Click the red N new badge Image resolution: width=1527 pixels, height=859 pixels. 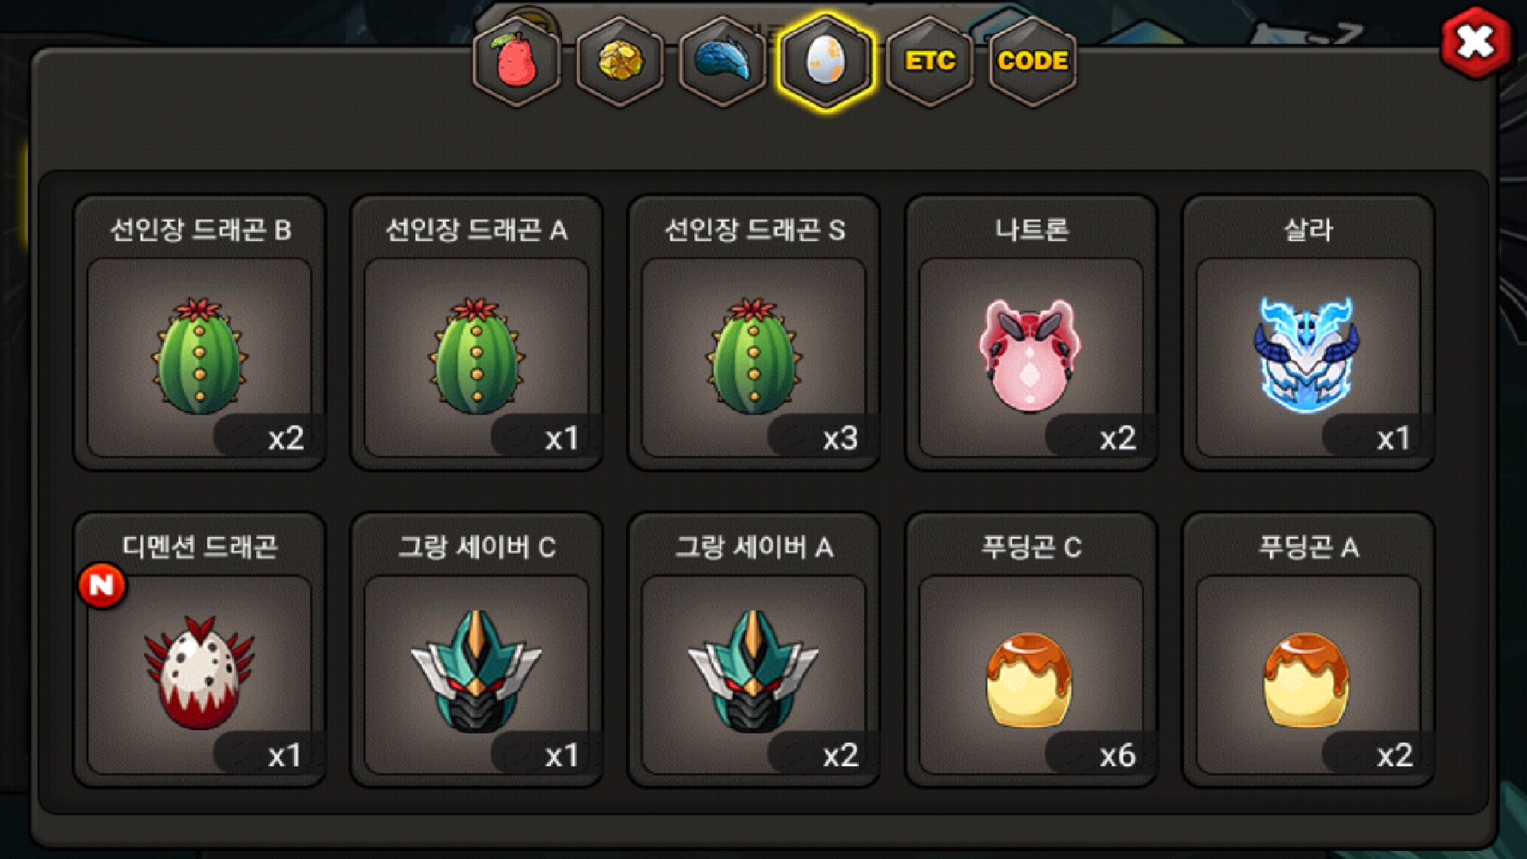102,586
